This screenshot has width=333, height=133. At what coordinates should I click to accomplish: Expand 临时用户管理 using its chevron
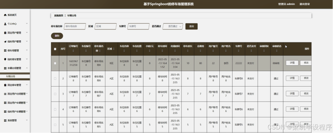27,42
